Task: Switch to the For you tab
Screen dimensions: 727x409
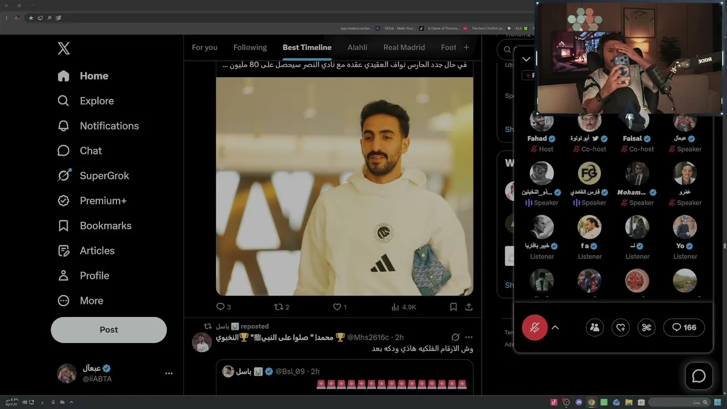Action: [x=204, y=48]
